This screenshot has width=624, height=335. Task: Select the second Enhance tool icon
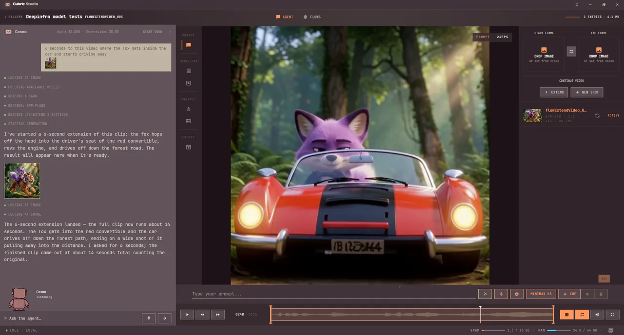point(189,121)
